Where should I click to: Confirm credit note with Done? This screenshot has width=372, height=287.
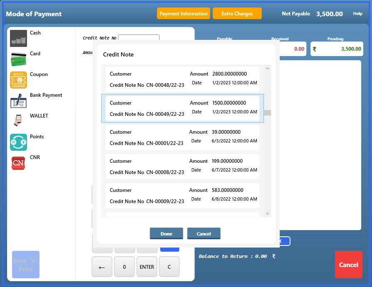coord(166,234)
